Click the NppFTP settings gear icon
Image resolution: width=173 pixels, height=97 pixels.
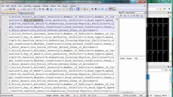point(141,16)
